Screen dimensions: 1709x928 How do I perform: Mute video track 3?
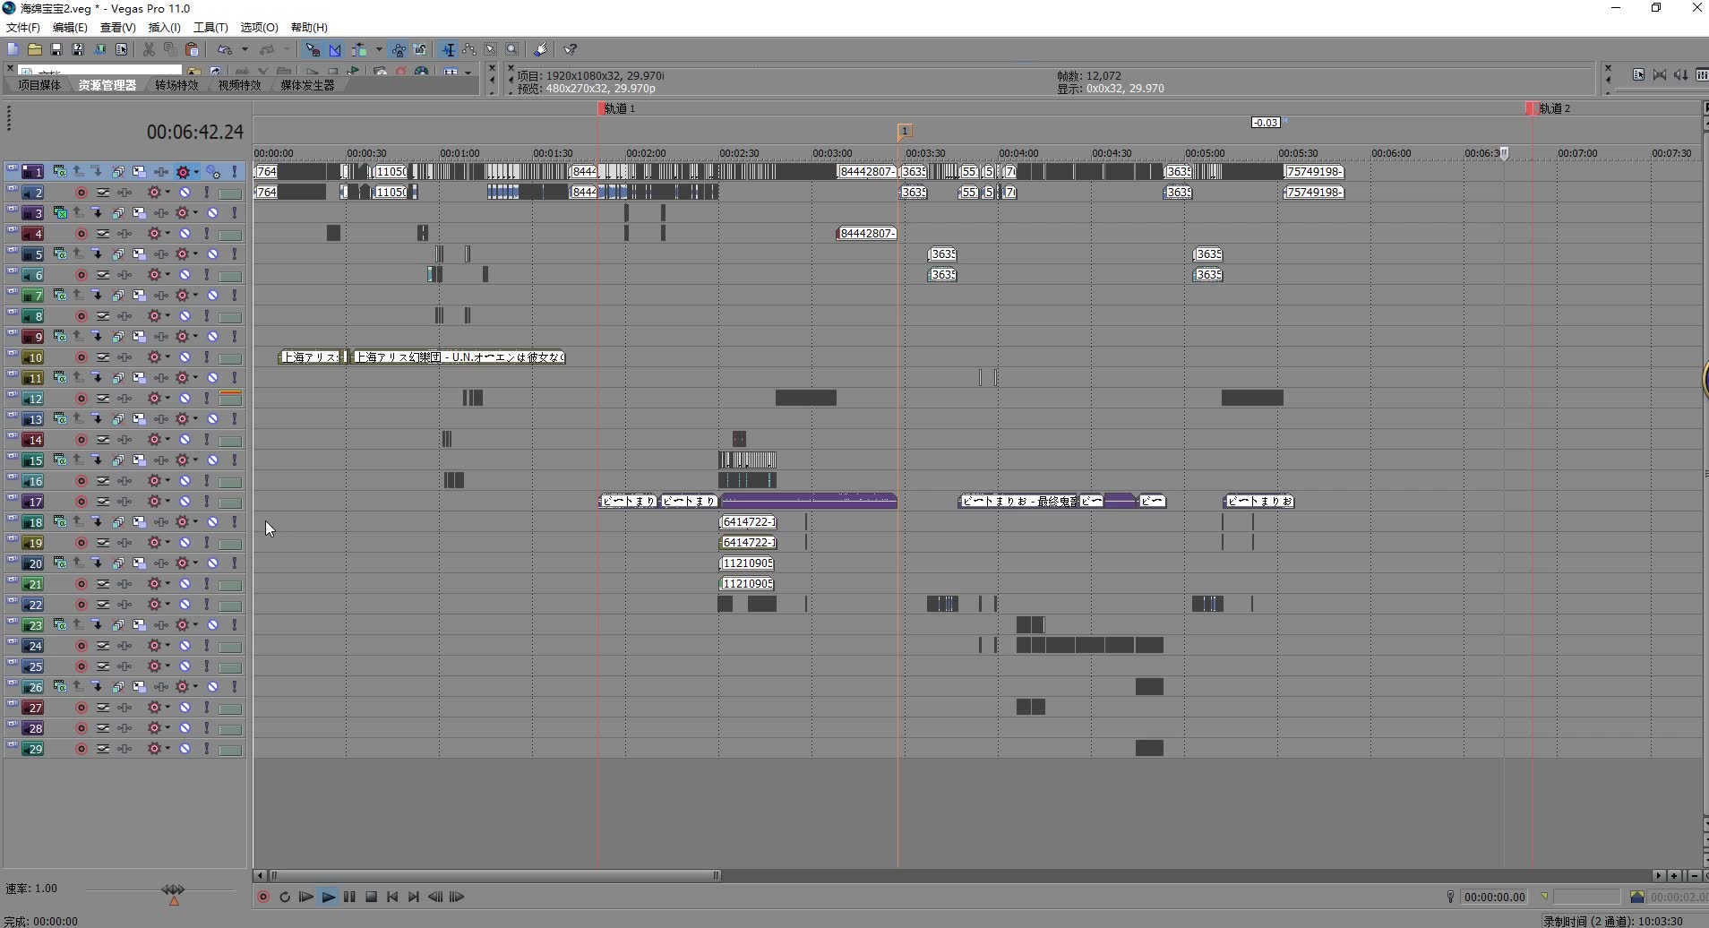213,212
